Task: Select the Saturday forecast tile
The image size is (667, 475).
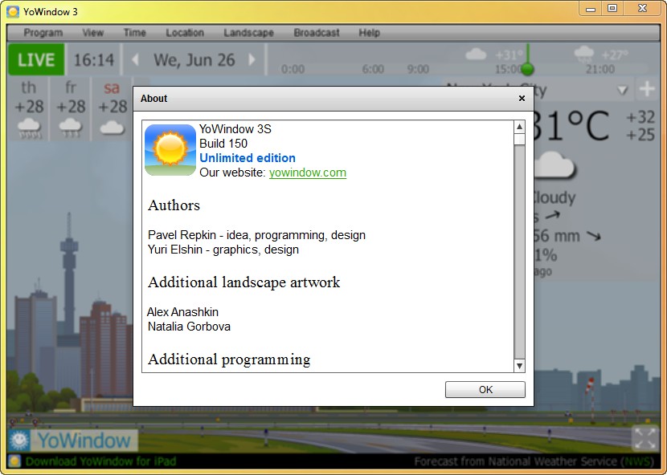Action: tap(113, 109)
